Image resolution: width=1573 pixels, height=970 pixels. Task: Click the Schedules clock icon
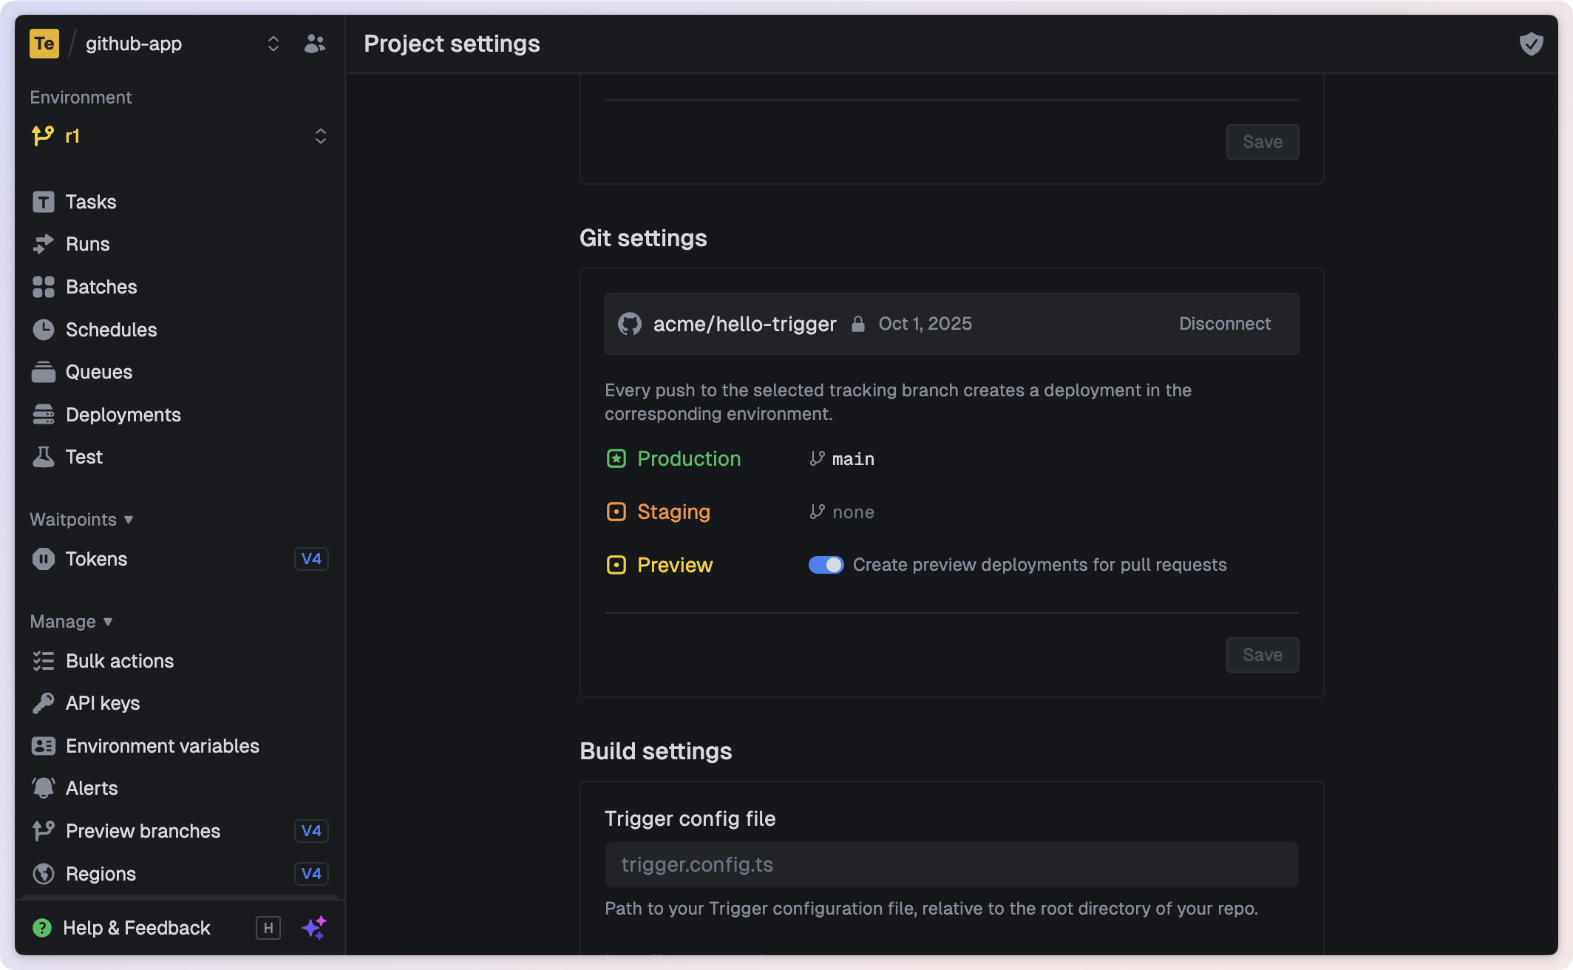coord(44,330)
